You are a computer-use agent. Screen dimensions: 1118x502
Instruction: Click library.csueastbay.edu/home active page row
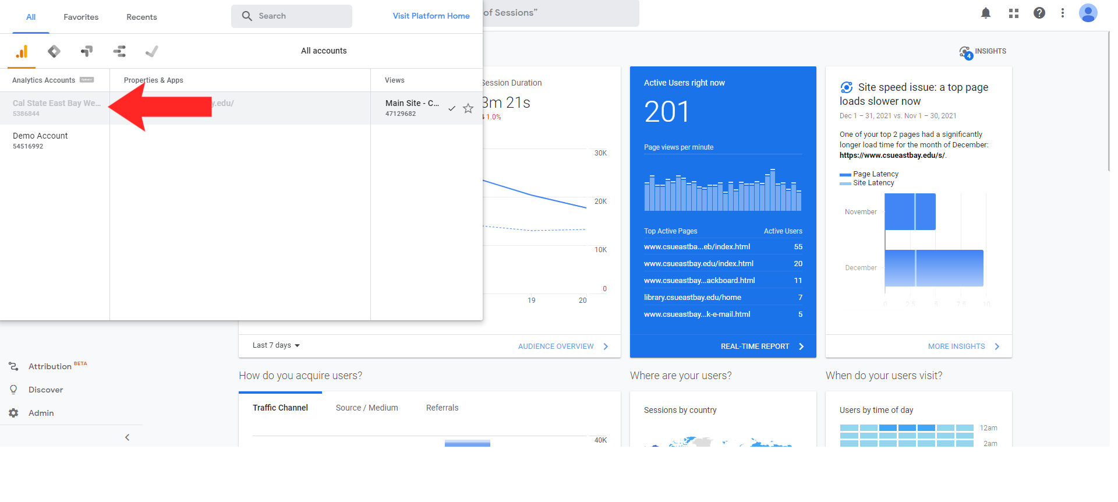(x=723, y=298)
